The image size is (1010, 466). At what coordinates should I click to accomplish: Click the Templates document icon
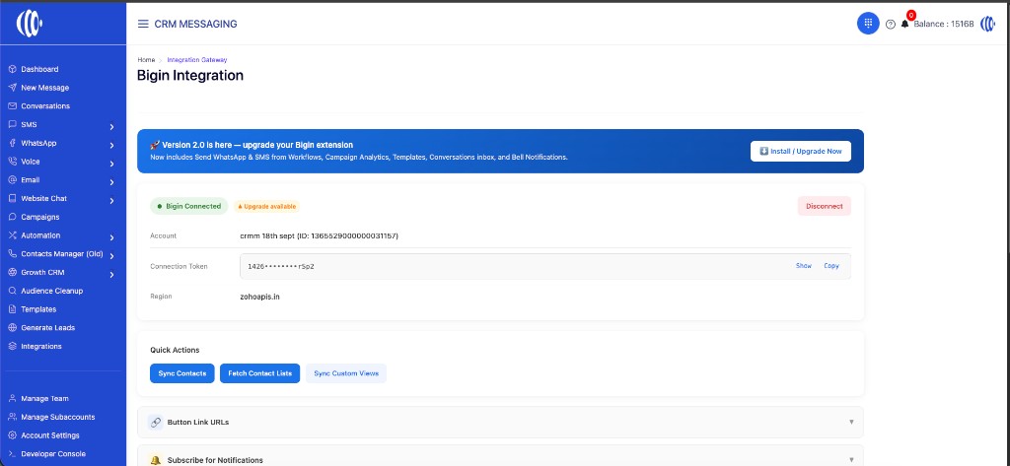(x=12, y=309)
